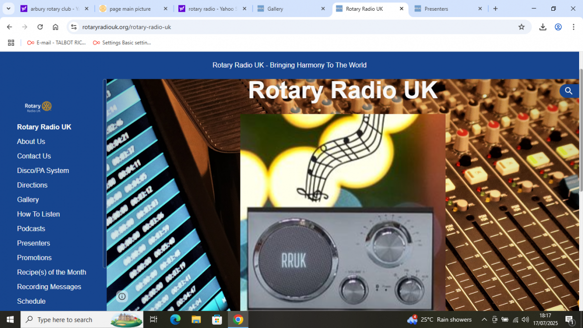Screen dimensions: 583x328
Task: Click the image info circle icon
Action: tap(122, 296)
